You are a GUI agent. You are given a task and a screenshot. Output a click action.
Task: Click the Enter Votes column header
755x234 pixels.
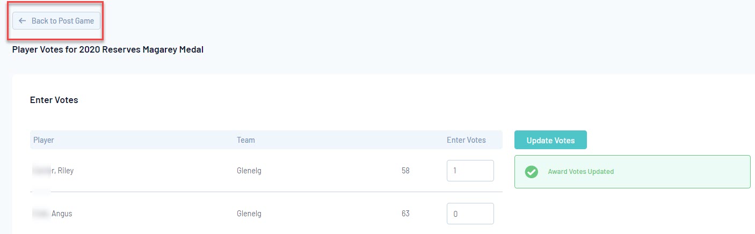[x=466, y=140]
